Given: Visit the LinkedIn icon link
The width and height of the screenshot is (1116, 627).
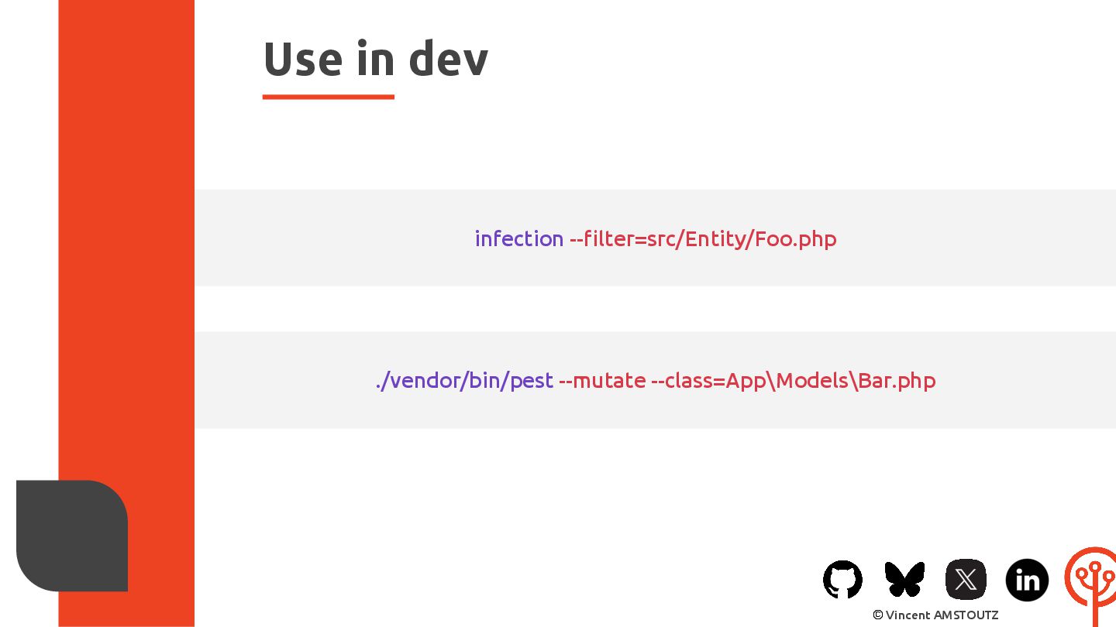Looking at the screenshot, I should [1027, 580].
